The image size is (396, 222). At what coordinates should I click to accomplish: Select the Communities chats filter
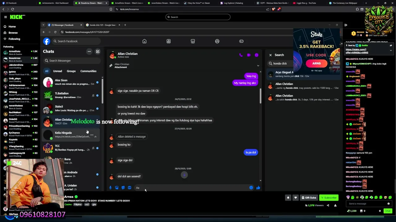pyautogui.click(x=88, y=71)
